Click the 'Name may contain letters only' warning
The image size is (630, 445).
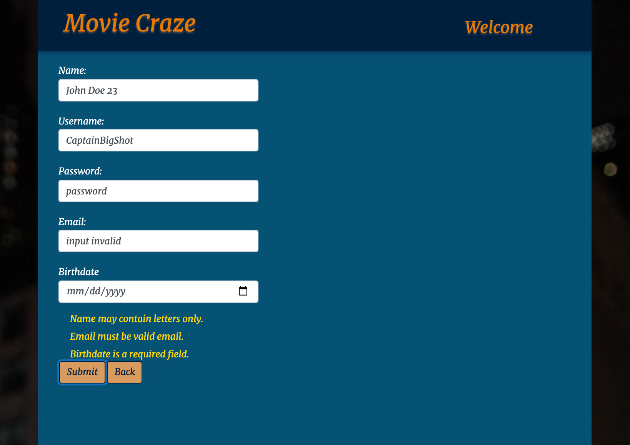pyautogui.click(x=136, y=319)
